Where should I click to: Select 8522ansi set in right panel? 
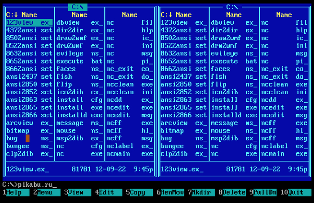point(184,46)
